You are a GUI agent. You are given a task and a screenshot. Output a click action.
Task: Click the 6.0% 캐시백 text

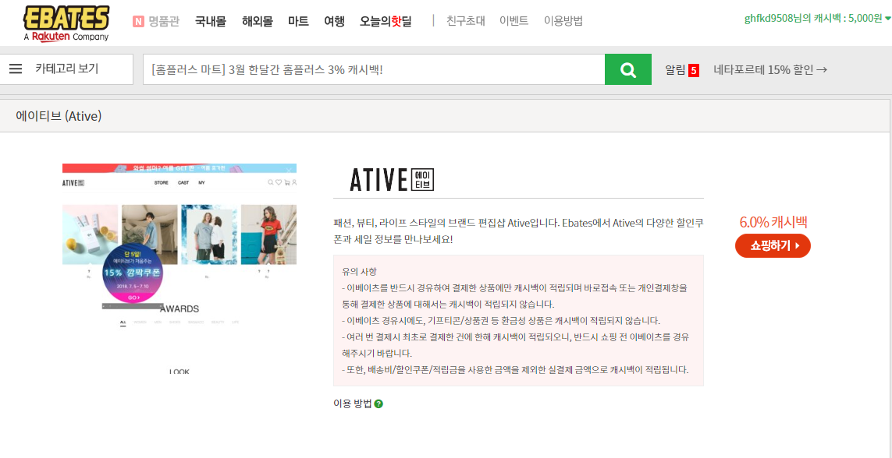click(773, 222)
